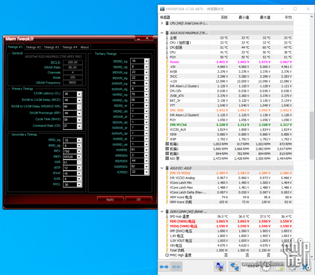Image resolution: width=315 pixels, height=275 pixels.
Task: Expand the CPU [#0] Intel Core sensor group
Action: [x=162, y=23]
